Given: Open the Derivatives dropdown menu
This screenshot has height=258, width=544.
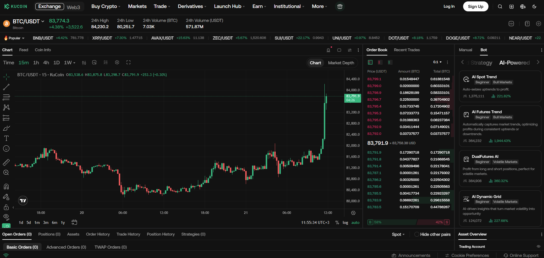Looking at the screenshot, I should [x=192, y=6].
